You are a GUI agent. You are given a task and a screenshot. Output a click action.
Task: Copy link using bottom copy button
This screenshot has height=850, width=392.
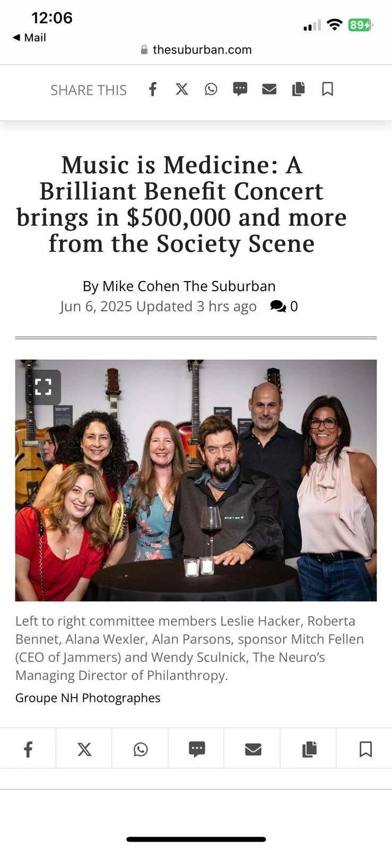click(309, 749)
